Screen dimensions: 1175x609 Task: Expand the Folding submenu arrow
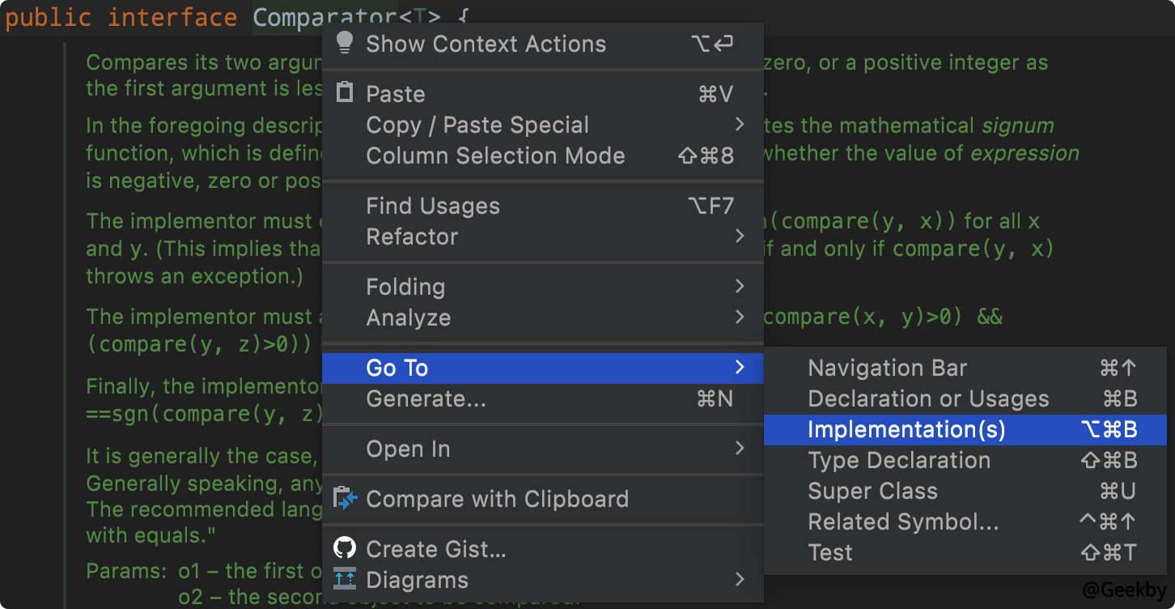click(x=739, y=287)
